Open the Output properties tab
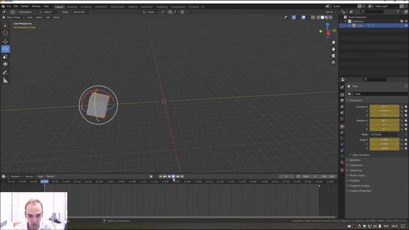Viewport: 409px width, 230px height. click(342, 101)
